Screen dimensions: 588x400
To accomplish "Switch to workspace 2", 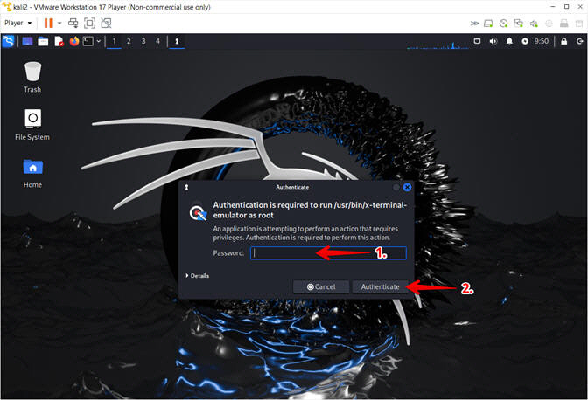I will [129, 41].
